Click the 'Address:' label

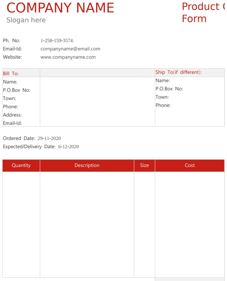click(x=12, y=115)
